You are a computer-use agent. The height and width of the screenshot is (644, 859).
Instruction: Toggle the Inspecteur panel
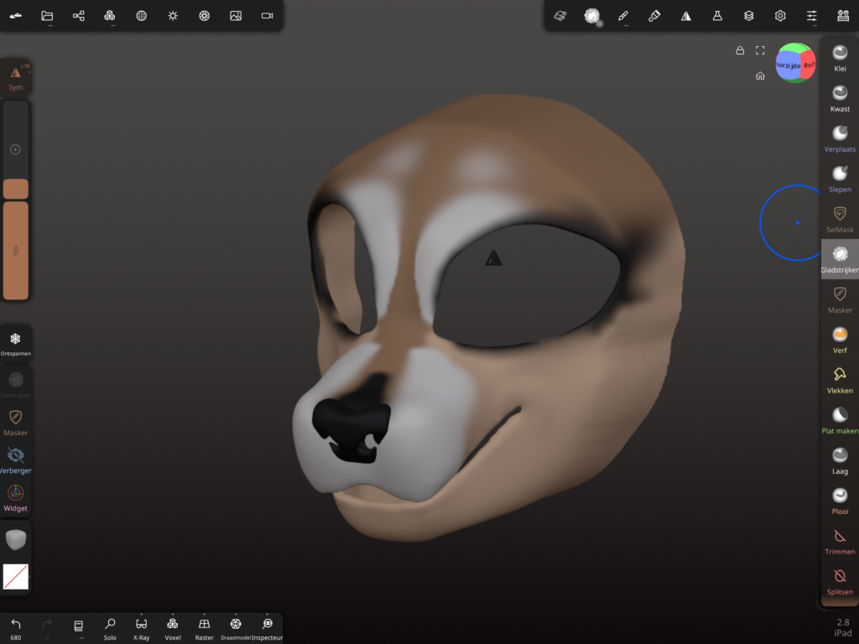coord(268,628)
